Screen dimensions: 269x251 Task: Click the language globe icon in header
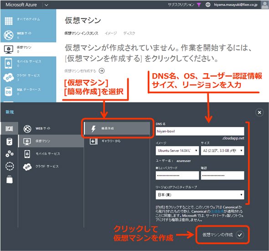pyautogui.click(x=208, y=5)
